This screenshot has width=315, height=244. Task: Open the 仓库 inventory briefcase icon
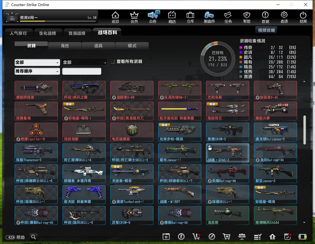click(190, 17)
